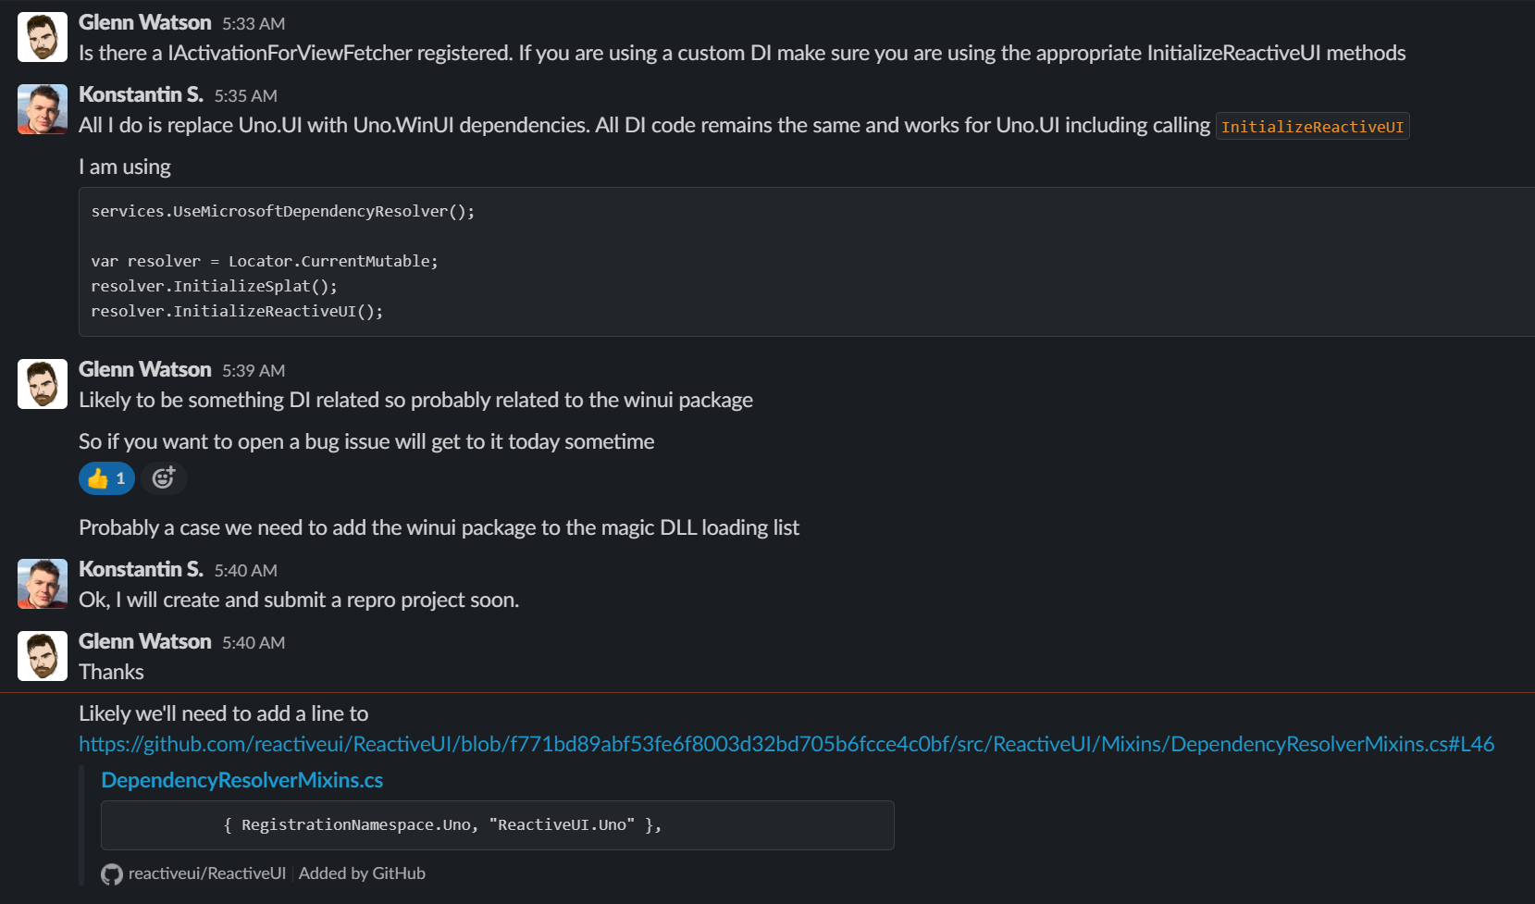This screenshot has height=904, width=1535.
Task: Click Glenn Watson's avatar at 5:39 AM
Action: (42, 383)
